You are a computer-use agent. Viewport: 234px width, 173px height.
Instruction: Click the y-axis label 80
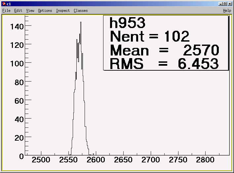coord(19,83)
